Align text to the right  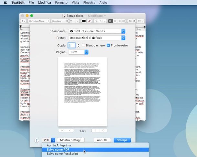(x=119, y=21)
